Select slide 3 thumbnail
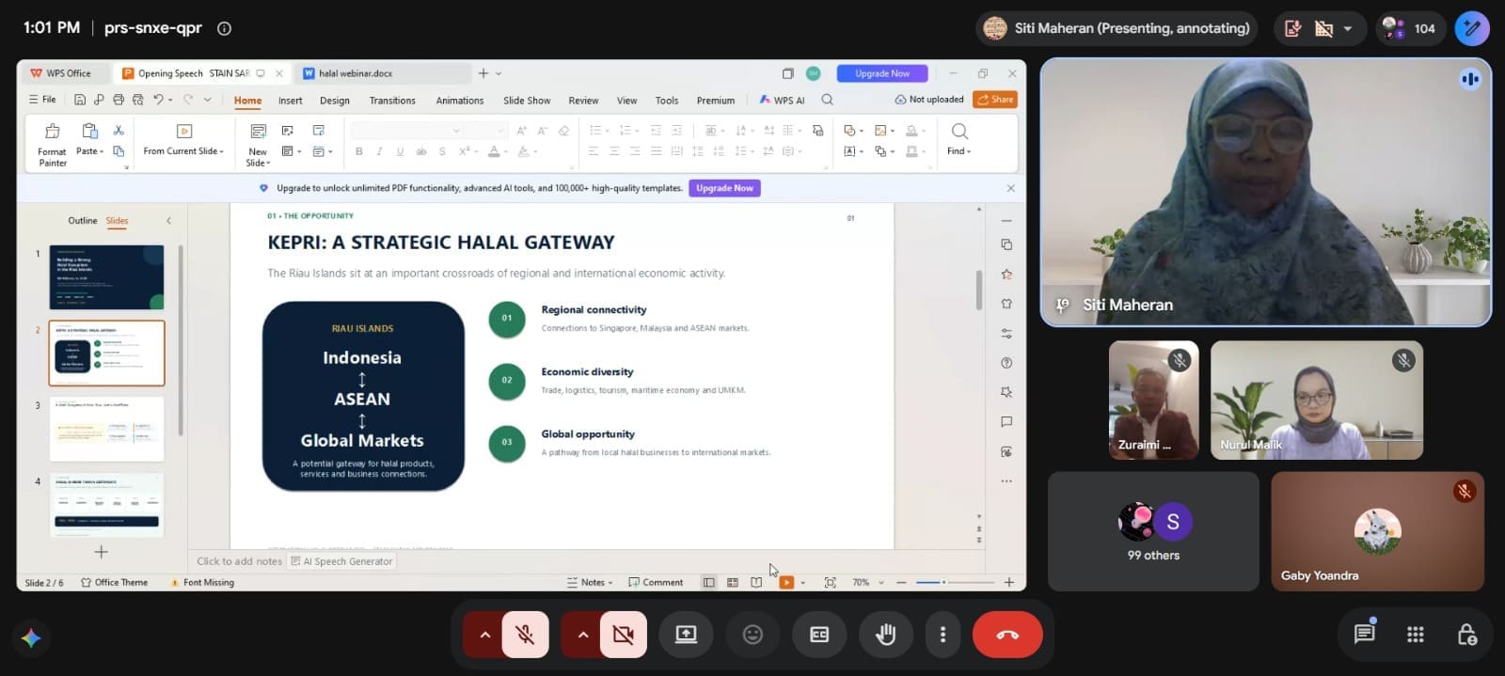 pos(106,429)
